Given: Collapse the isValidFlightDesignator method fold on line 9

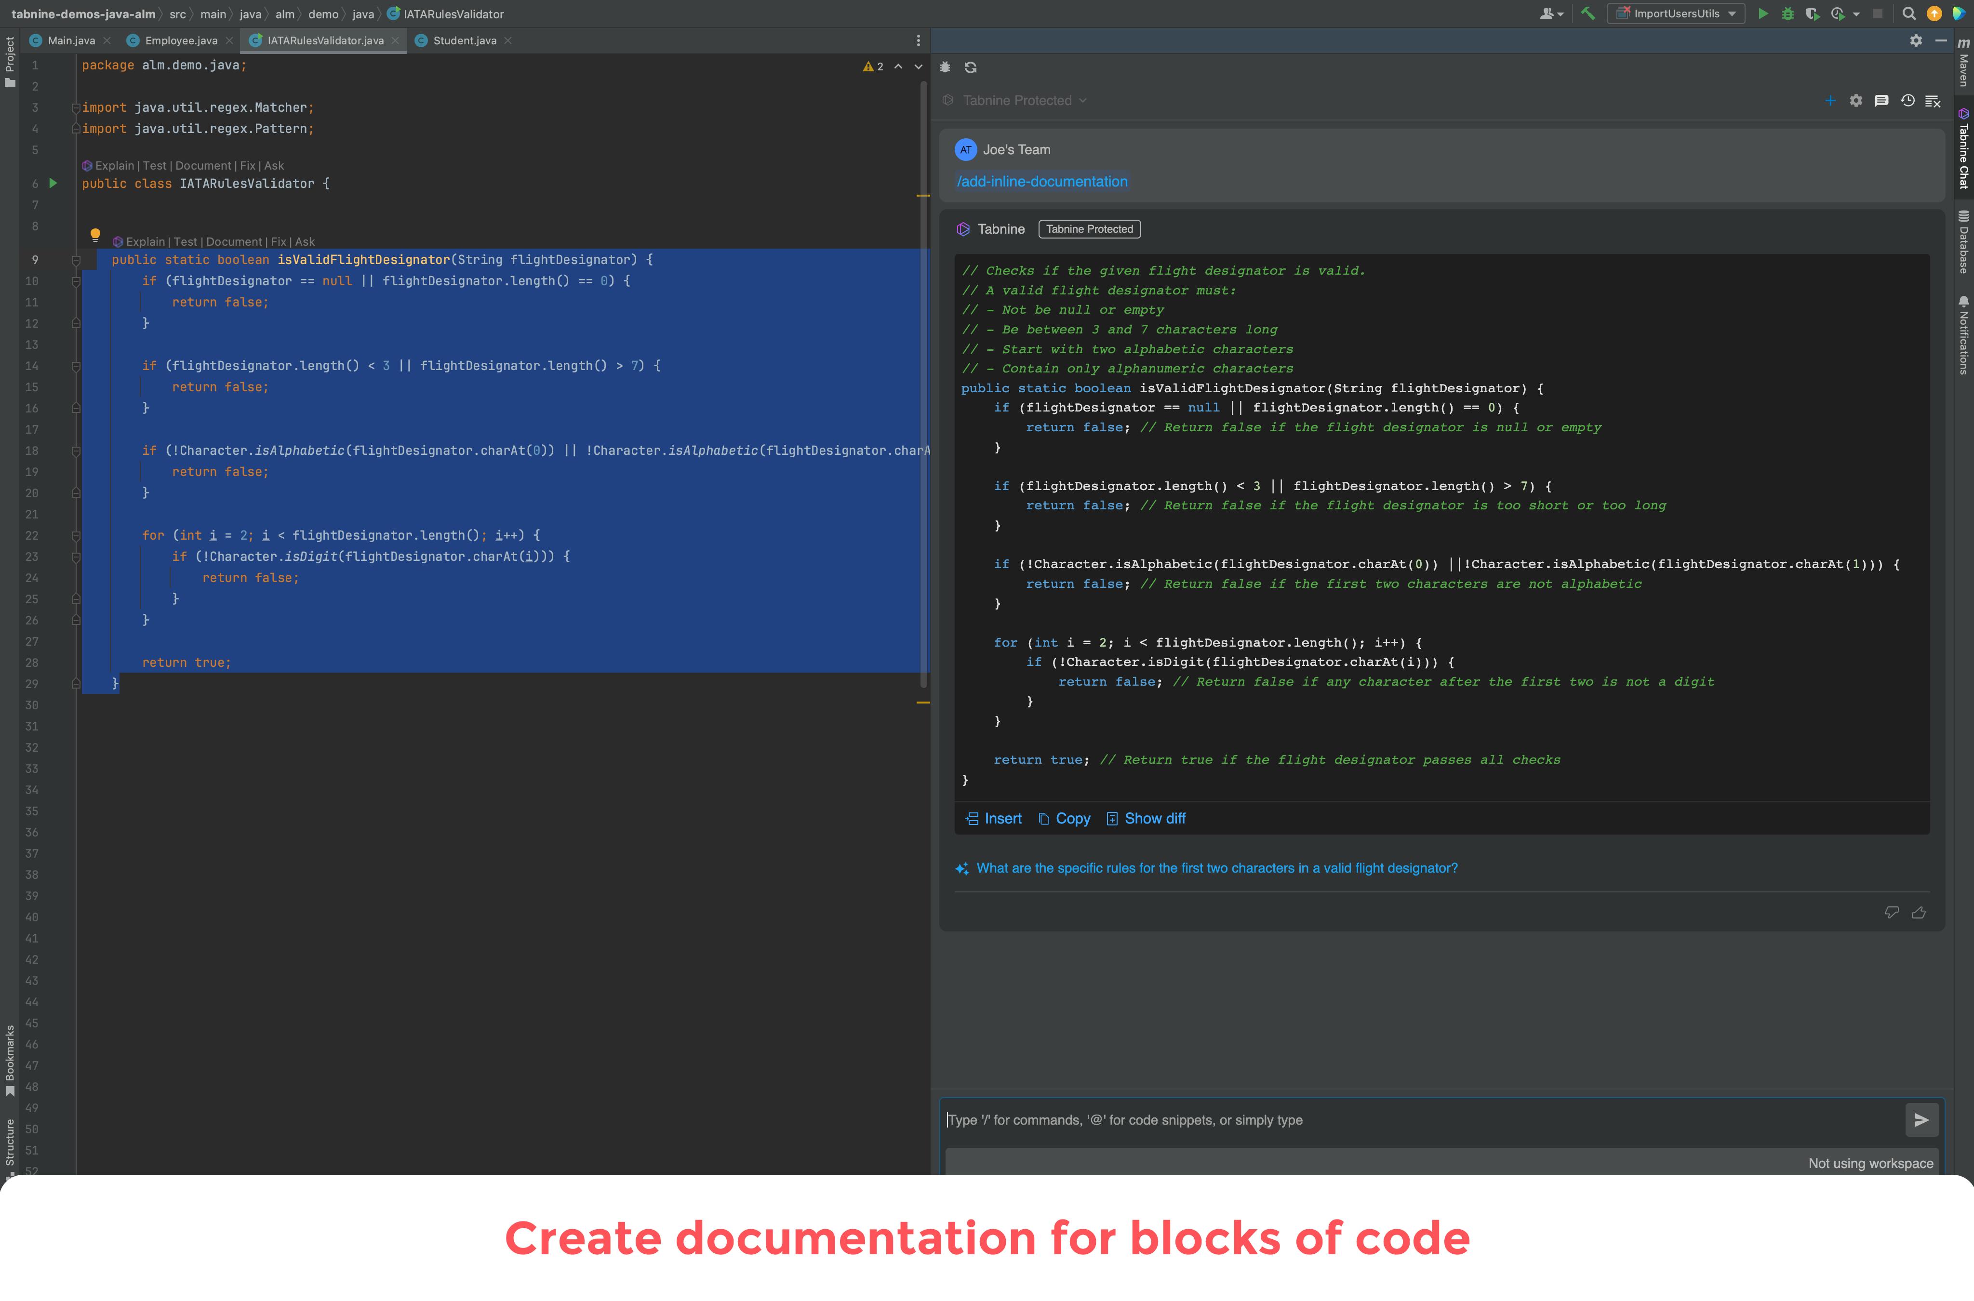Looking at the screenshot, I should click(x=76, y=260).
